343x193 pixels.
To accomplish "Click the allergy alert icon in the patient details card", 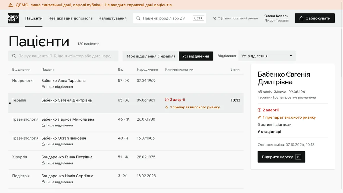I will pyautogui.click(x=260, y=110).
